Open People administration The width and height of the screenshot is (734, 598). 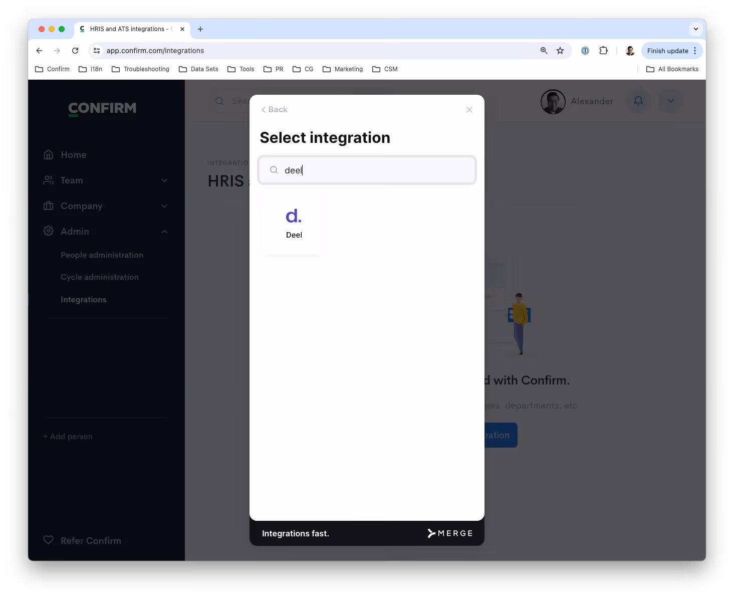(102, 255)
